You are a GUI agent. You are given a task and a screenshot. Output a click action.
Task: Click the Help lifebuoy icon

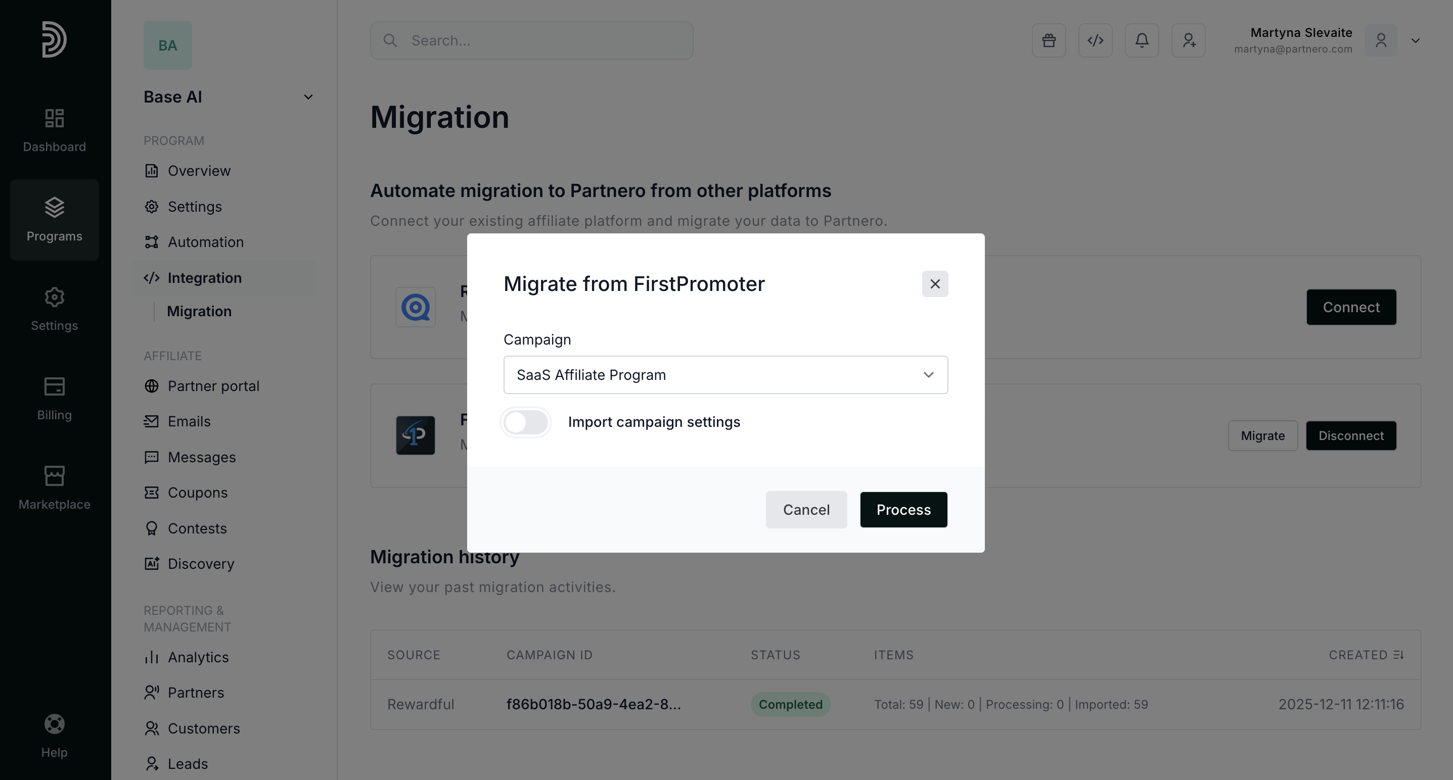point(54,724)
